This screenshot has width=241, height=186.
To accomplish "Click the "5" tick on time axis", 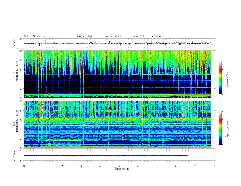I will click(x=119, y=166).
